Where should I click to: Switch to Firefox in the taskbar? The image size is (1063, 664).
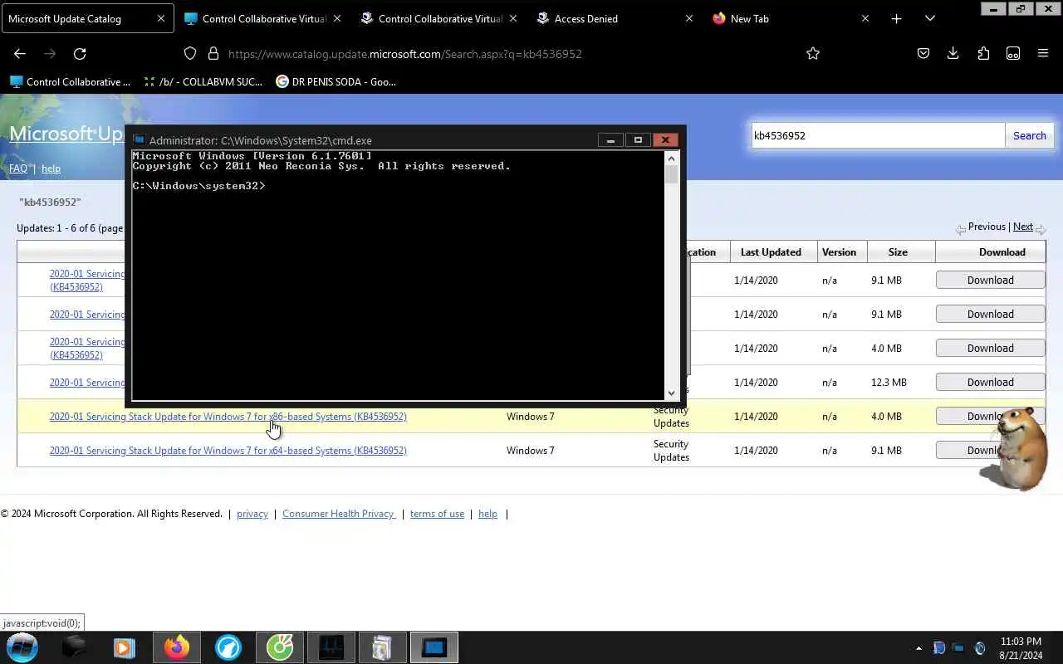coord(176,647)
